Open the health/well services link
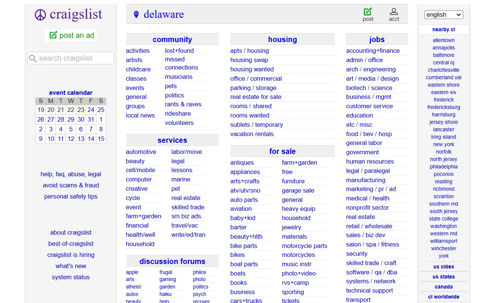The image size is (487, 303). [141, 235]
